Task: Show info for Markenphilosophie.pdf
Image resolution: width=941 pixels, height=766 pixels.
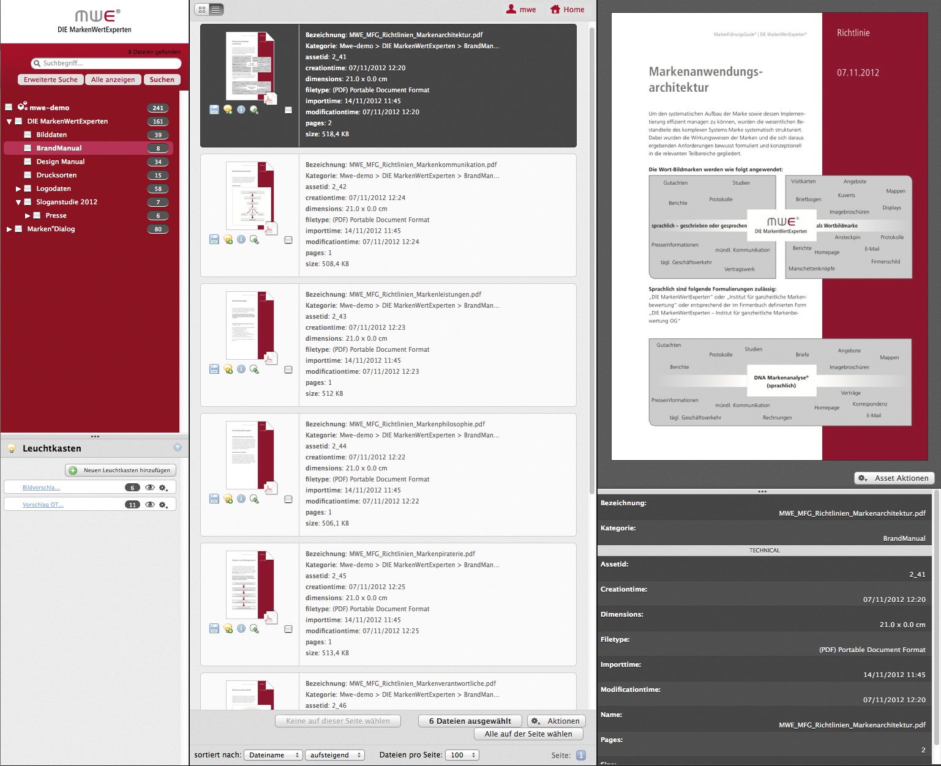Action: 241,499
